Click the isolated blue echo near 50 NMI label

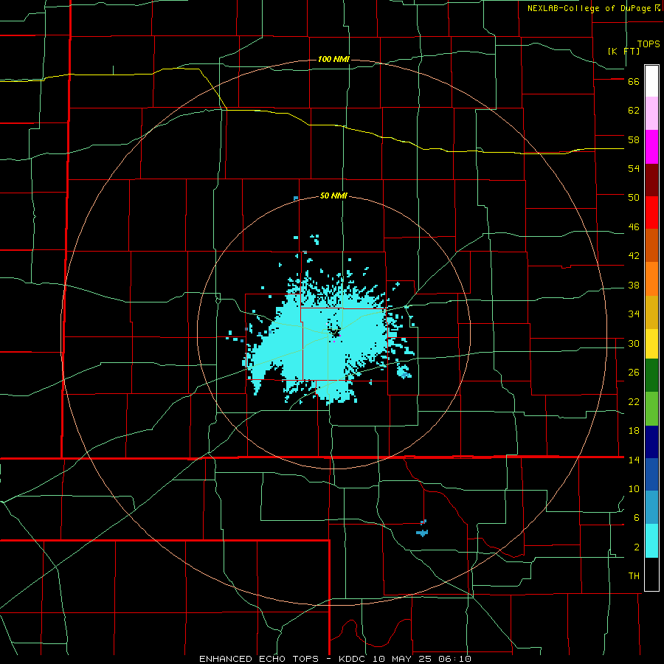pos(296,198)
